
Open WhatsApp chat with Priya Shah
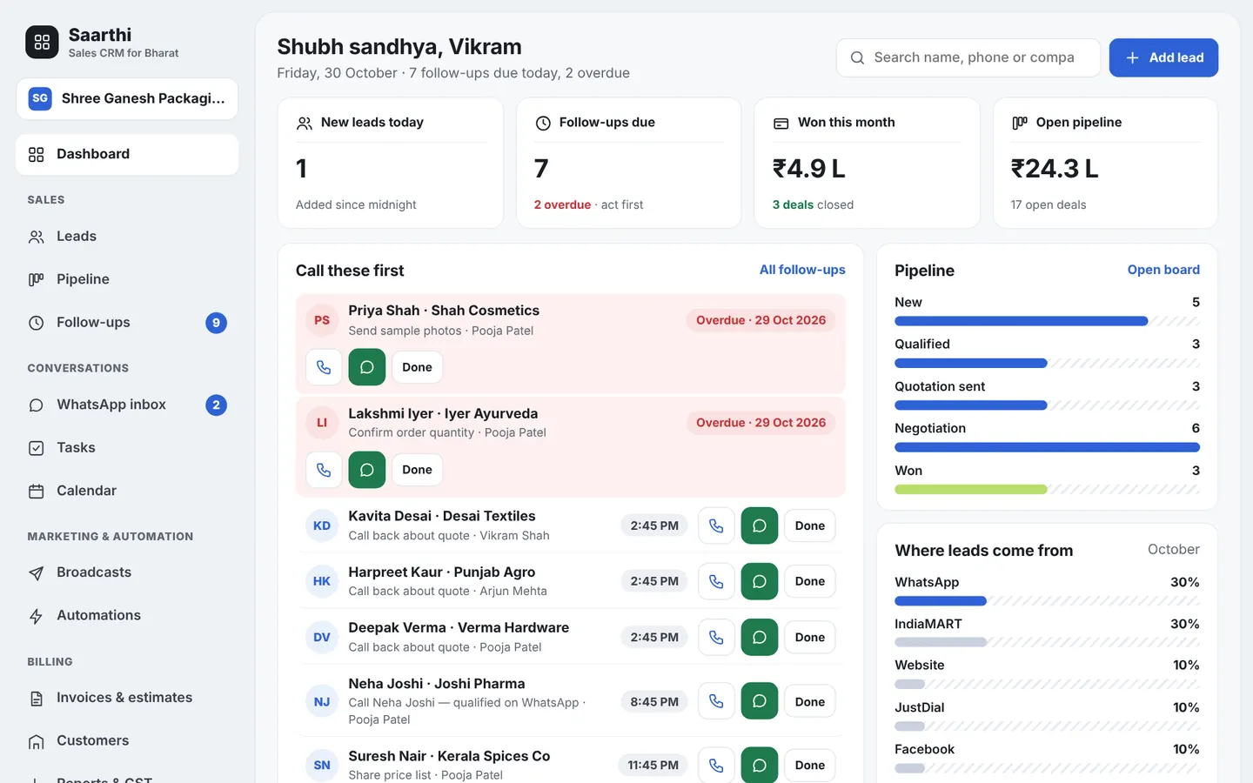pos(367,367)
